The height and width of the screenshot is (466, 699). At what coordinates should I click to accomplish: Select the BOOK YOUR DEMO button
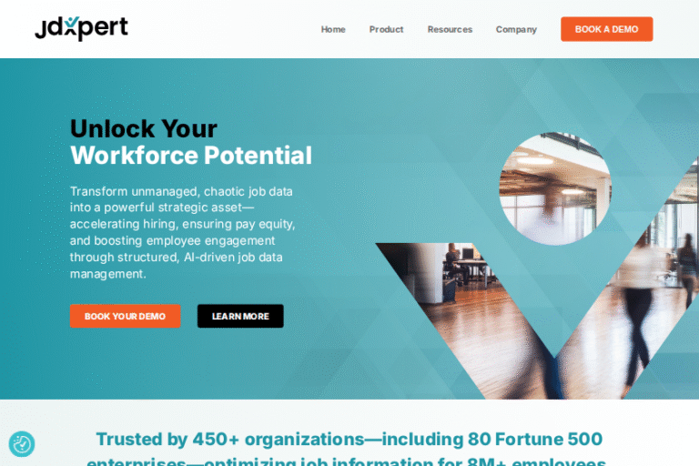click(x=126, y=316)
